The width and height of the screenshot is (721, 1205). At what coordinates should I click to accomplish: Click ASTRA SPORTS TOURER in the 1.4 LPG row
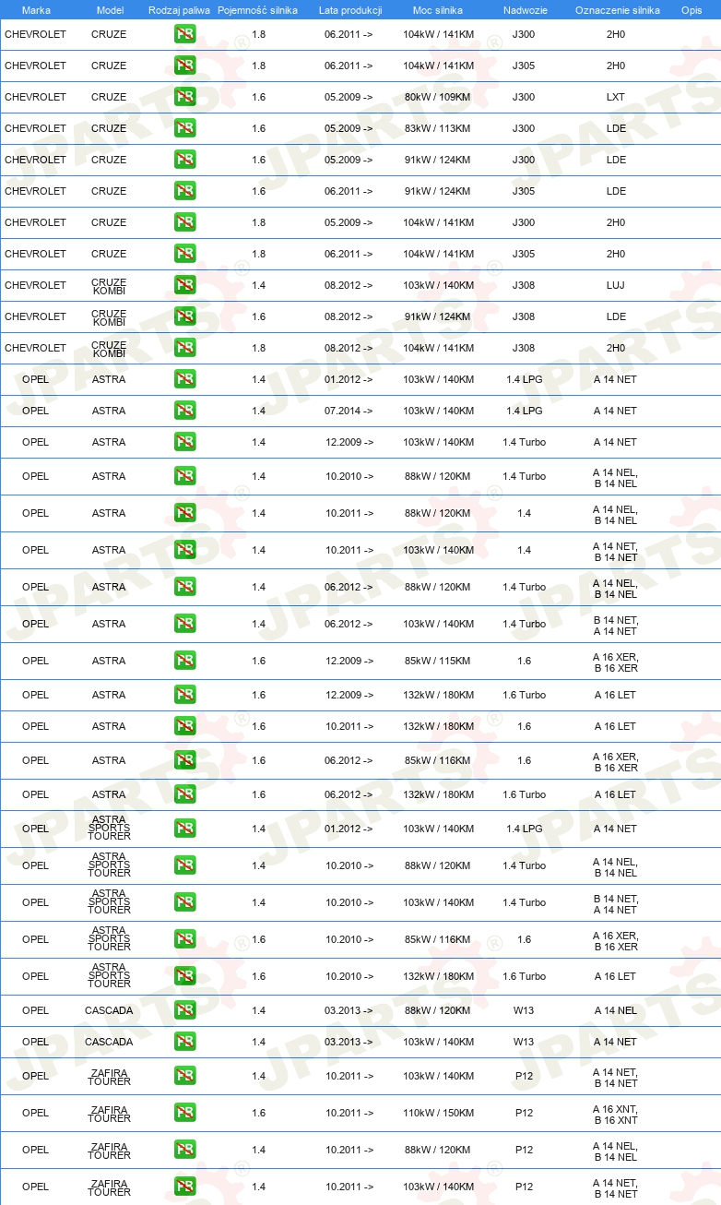pos(110,829)
